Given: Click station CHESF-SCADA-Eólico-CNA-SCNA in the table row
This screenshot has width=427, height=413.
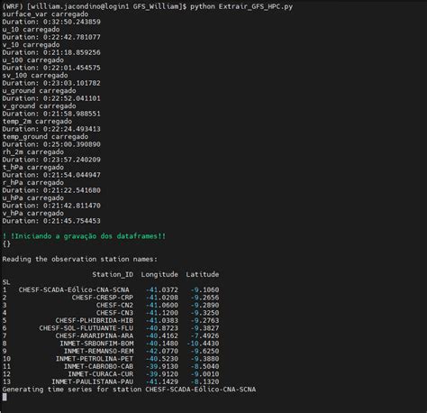Looking at the screenshot, I should coord(74,290).
